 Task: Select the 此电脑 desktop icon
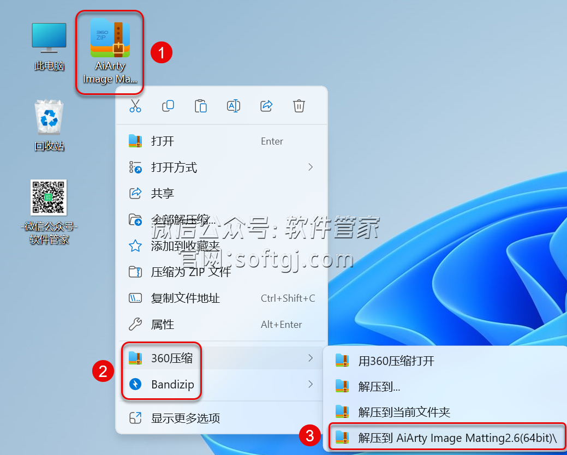coord(49,46)
